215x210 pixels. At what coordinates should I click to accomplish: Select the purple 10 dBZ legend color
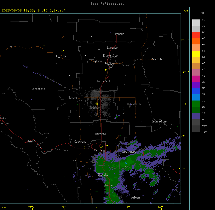196,116
